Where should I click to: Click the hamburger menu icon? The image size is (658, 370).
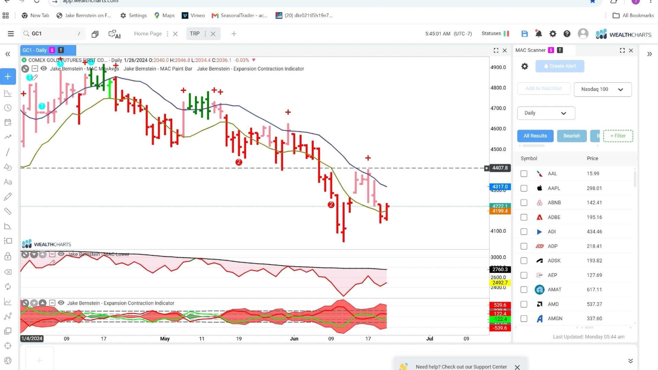coord(11,34)
